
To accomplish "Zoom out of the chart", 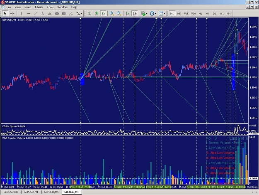I will [119, 13].
